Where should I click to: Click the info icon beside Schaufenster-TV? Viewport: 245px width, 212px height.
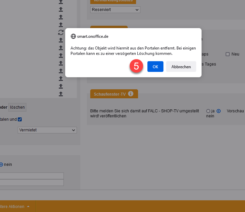(131, 94)
